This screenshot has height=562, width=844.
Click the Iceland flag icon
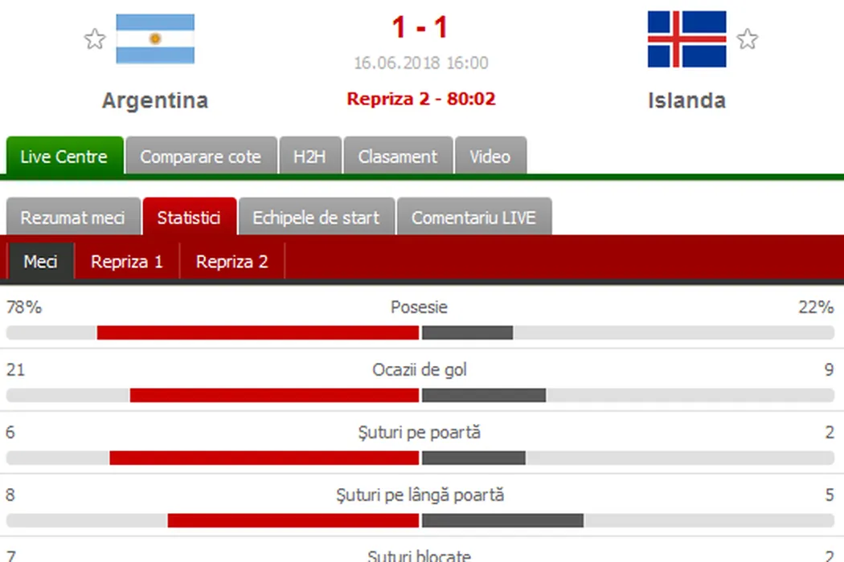(x=687, y=39)
